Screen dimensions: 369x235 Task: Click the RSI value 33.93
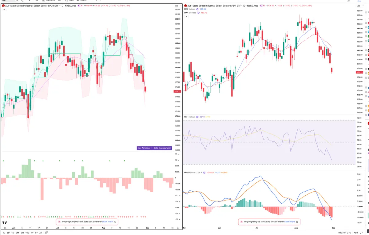click(x=202, y=117)
